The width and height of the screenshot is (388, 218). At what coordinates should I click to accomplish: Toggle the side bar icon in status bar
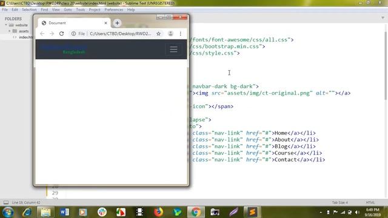pyautogui.click(x=6, y=202)
